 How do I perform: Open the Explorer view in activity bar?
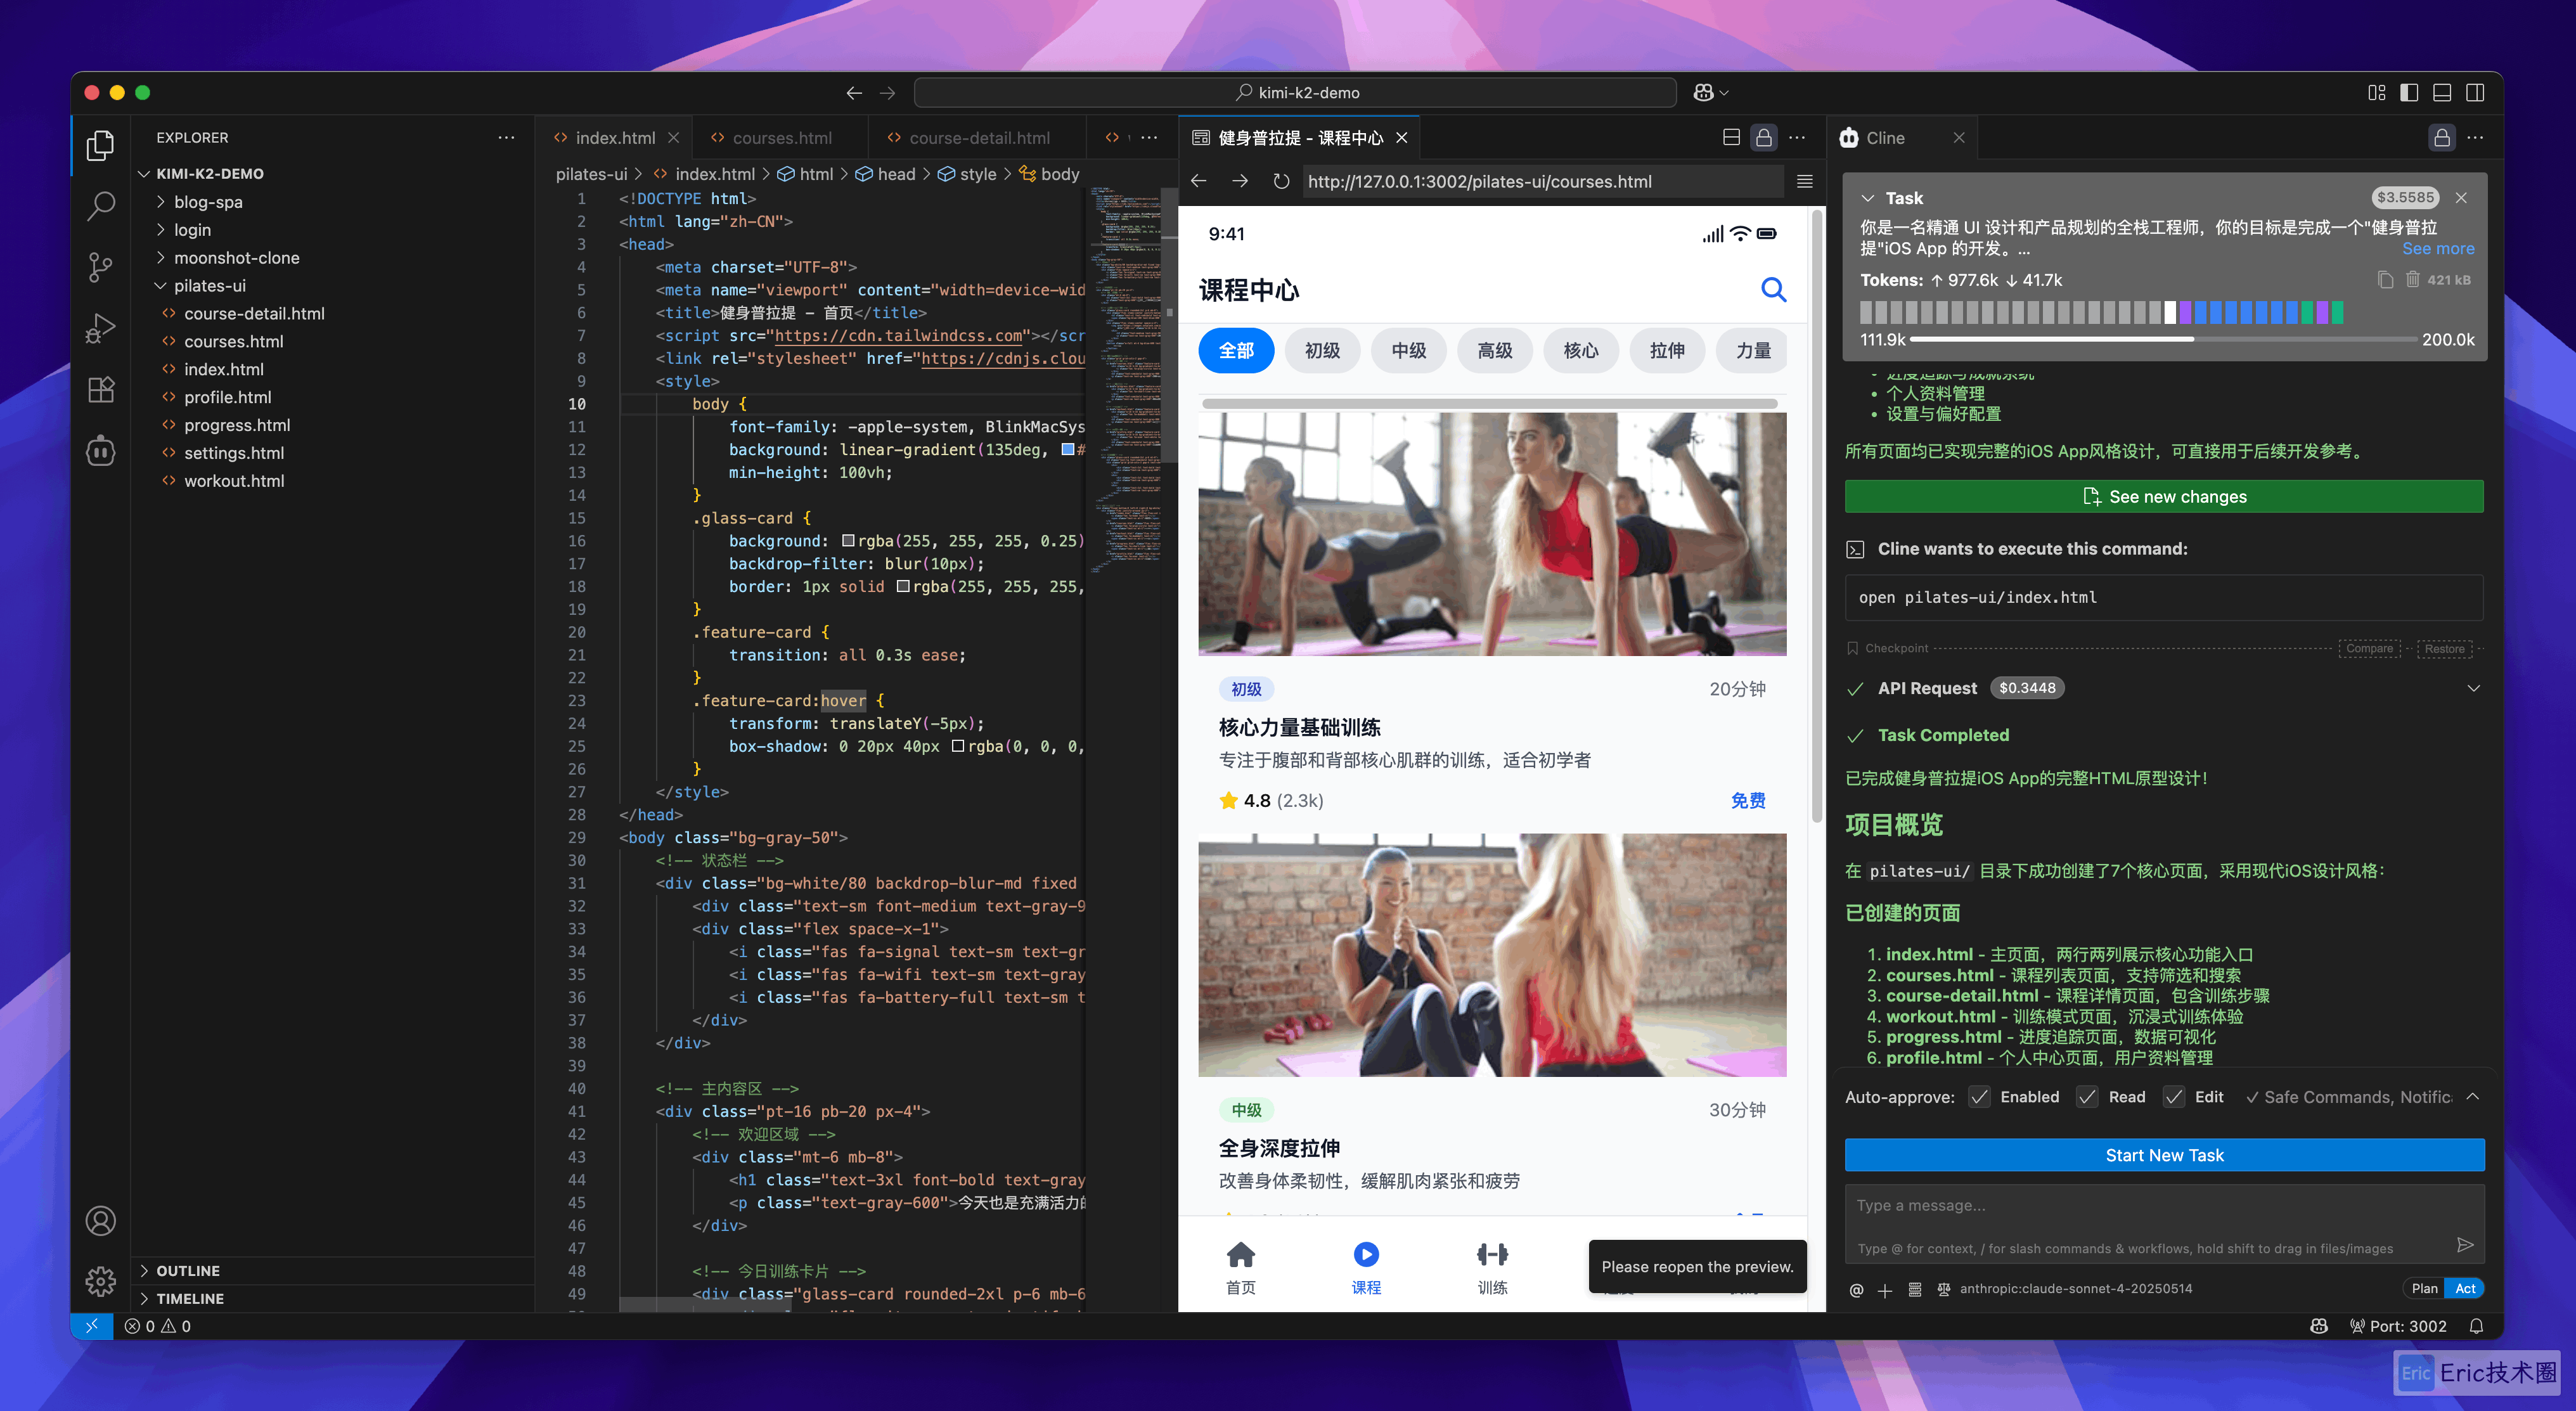(x=100, y=145)
